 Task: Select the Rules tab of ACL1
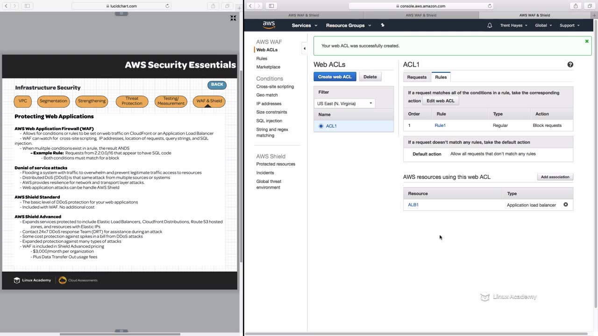coord(441,77)
